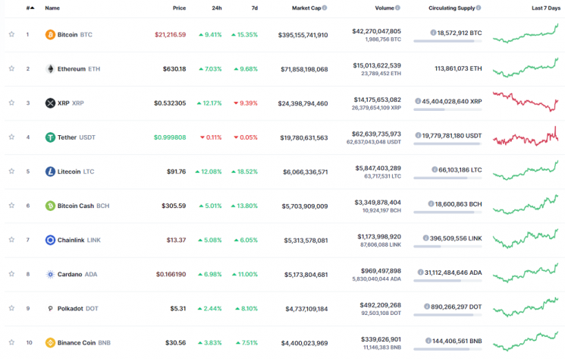Open the Chainlink LINK name link
Image resolution: width=565 pixels, height=359 pixels.
point(79,240)
